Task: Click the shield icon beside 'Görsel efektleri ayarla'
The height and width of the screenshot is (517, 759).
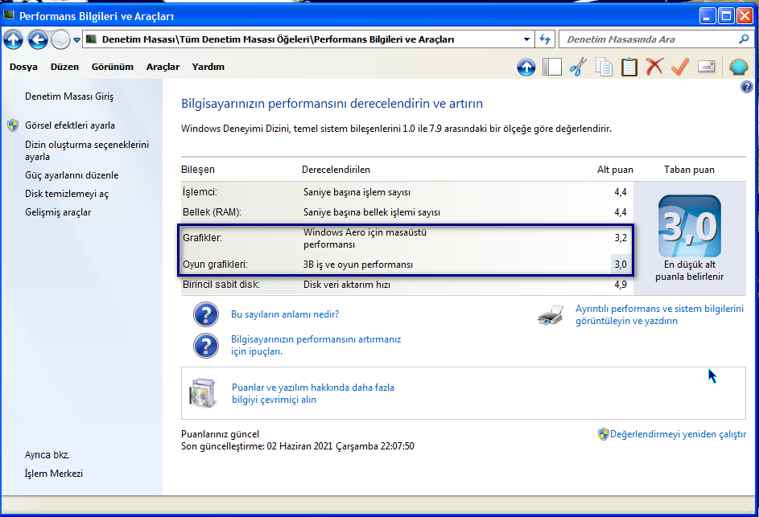Action: (13, 125)
